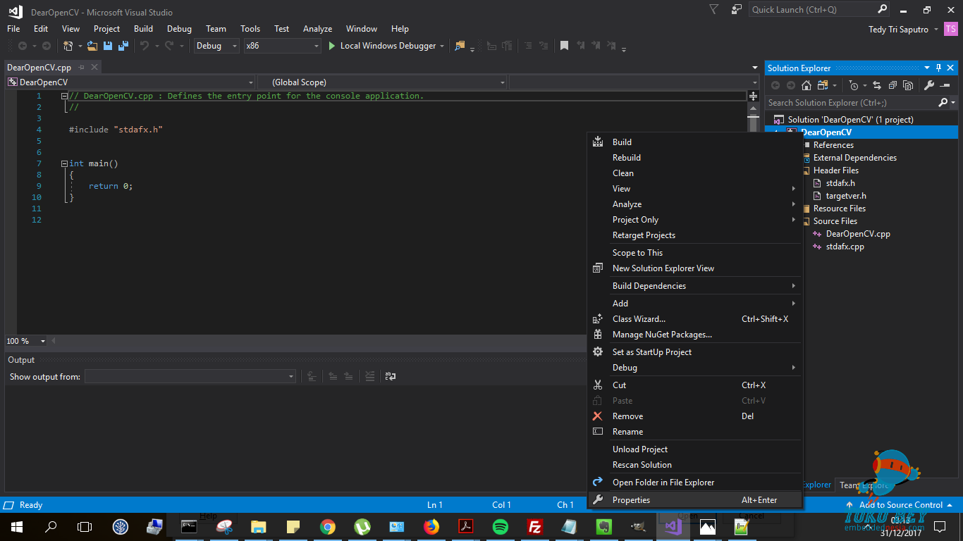
Task: Click split editor handle above scrollbar
Action: [x=754, y=96]
